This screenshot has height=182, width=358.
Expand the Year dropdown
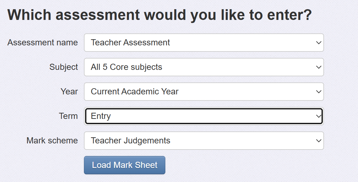pyautogui.click(x=204, y=92)
